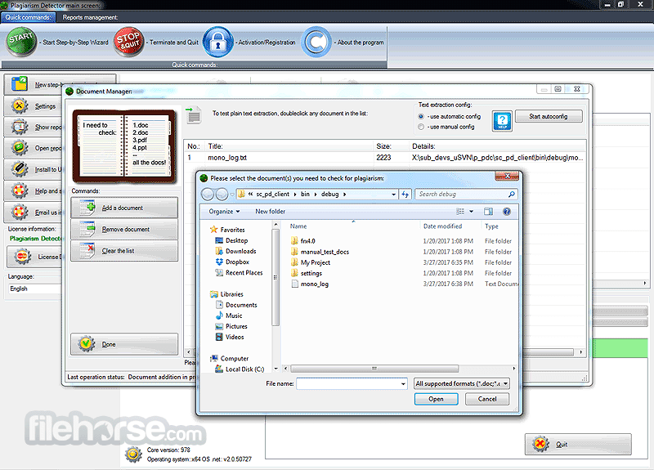This screenshot has height=470, width=654.
Task: Sort by Name column header
Action: [x=298, y=226]
